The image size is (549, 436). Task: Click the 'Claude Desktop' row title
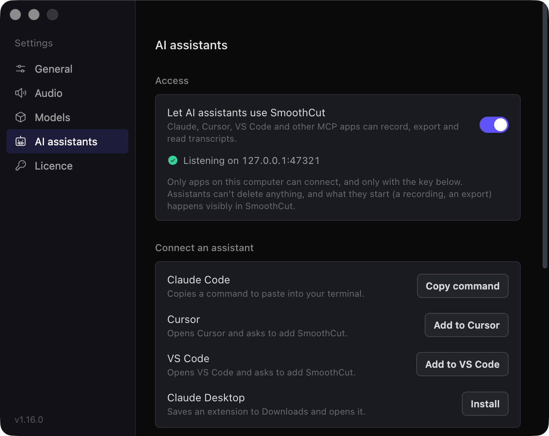click(206, 398)
